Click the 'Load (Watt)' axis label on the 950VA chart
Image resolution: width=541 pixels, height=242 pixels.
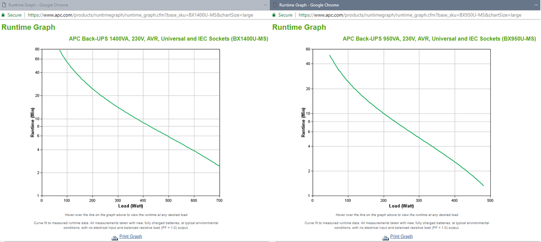[x=401, y=206]
